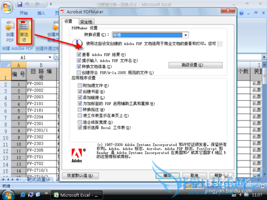Click the Redo icon in quick access toolbar
The image size is (267, 200).
(x=37, y=4)
